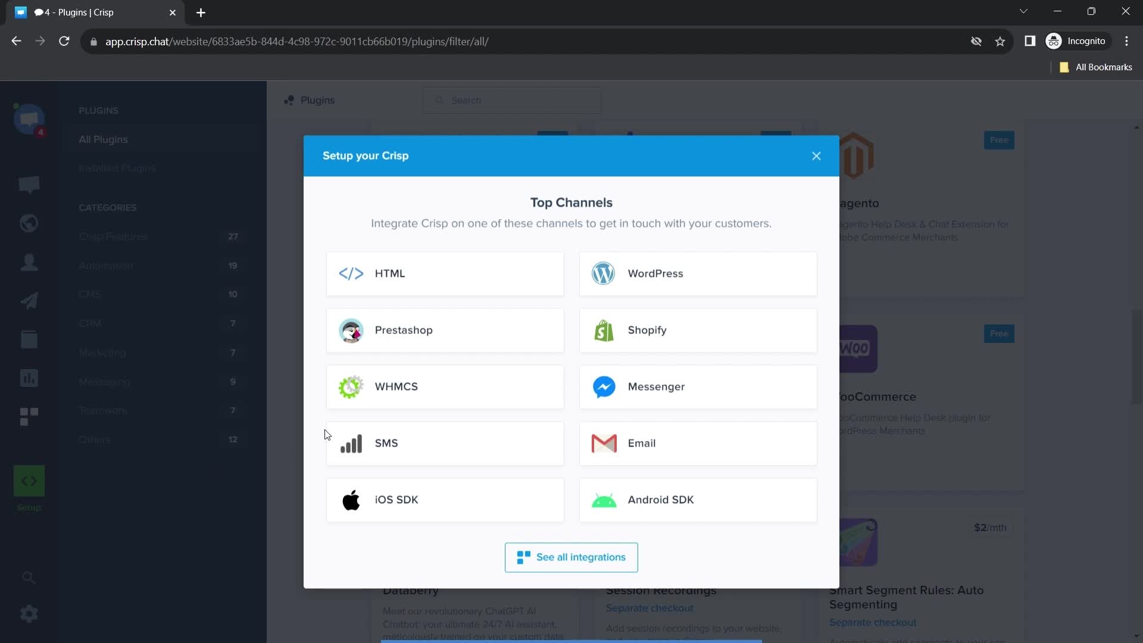Click the SMS integration option

tap(445, 443)
